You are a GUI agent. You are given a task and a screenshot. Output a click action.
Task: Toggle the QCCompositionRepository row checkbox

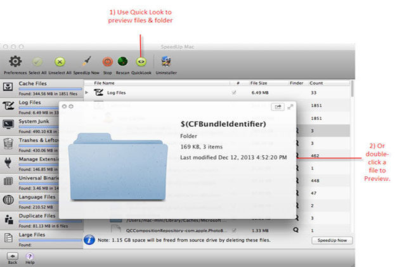[235, 230]
